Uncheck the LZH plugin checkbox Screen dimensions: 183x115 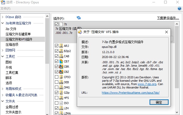(57, 108)
